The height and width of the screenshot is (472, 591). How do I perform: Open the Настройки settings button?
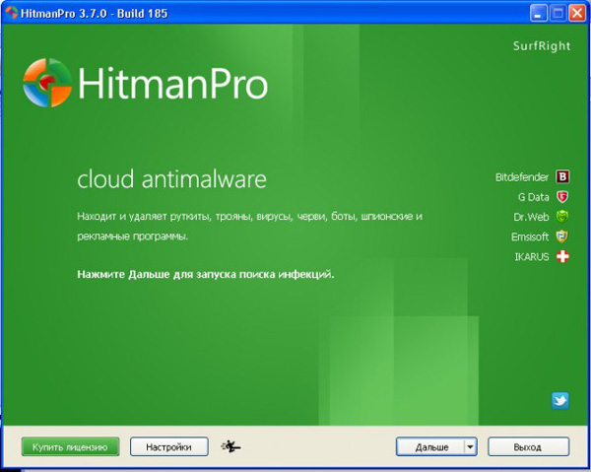tap(169, 446)
